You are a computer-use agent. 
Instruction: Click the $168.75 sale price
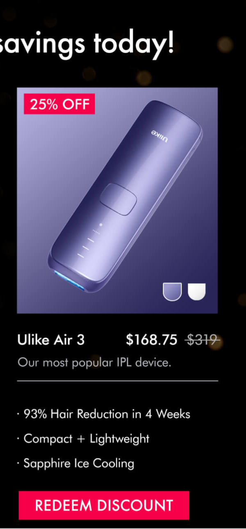[152, 340]
